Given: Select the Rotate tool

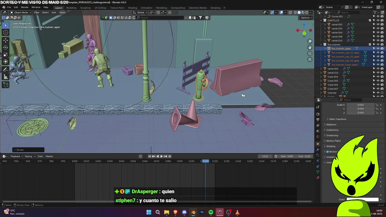Looking at the screenshot, I should pos(6,47).
